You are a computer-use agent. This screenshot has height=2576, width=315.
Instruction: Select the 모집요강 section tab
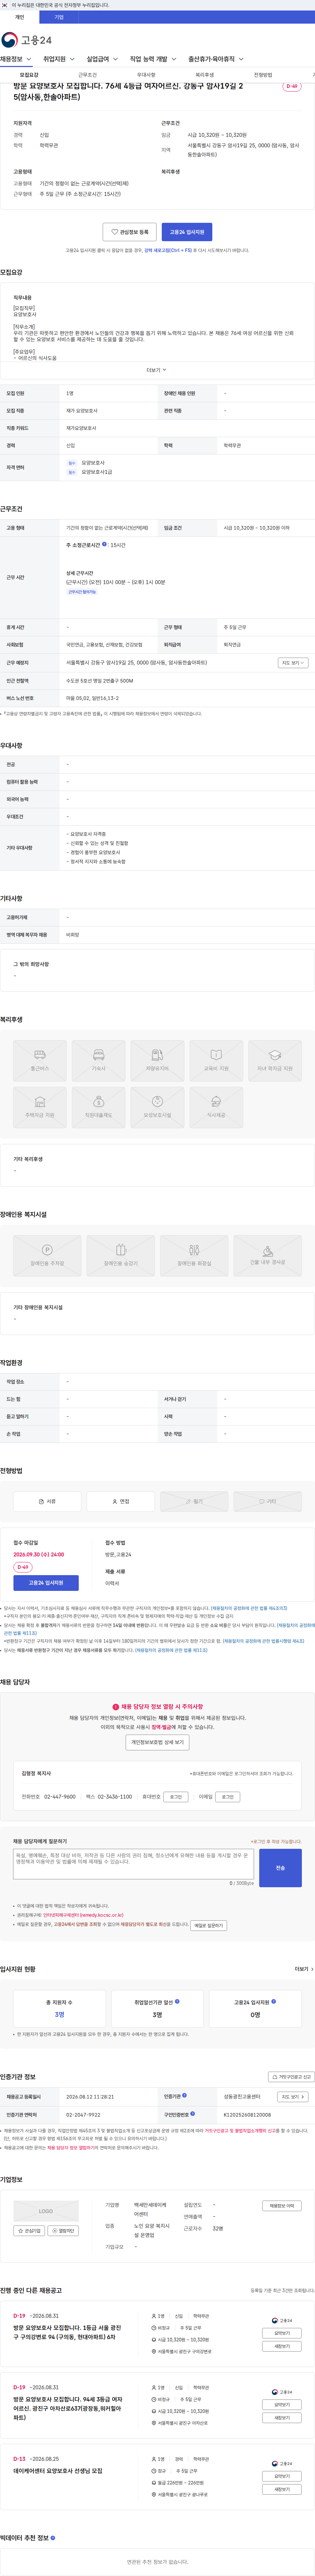[x=29, y=75]
